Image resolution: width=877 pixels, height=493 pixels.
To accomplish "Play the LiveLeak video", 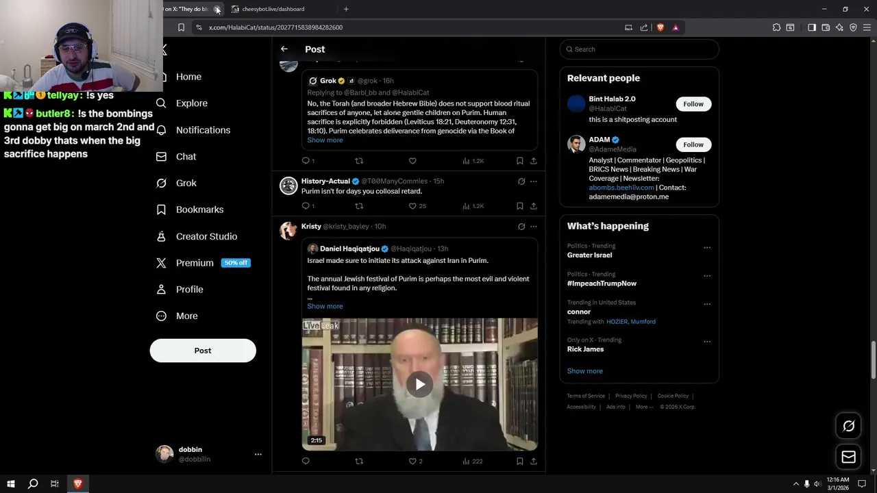I will pos(420,384).
